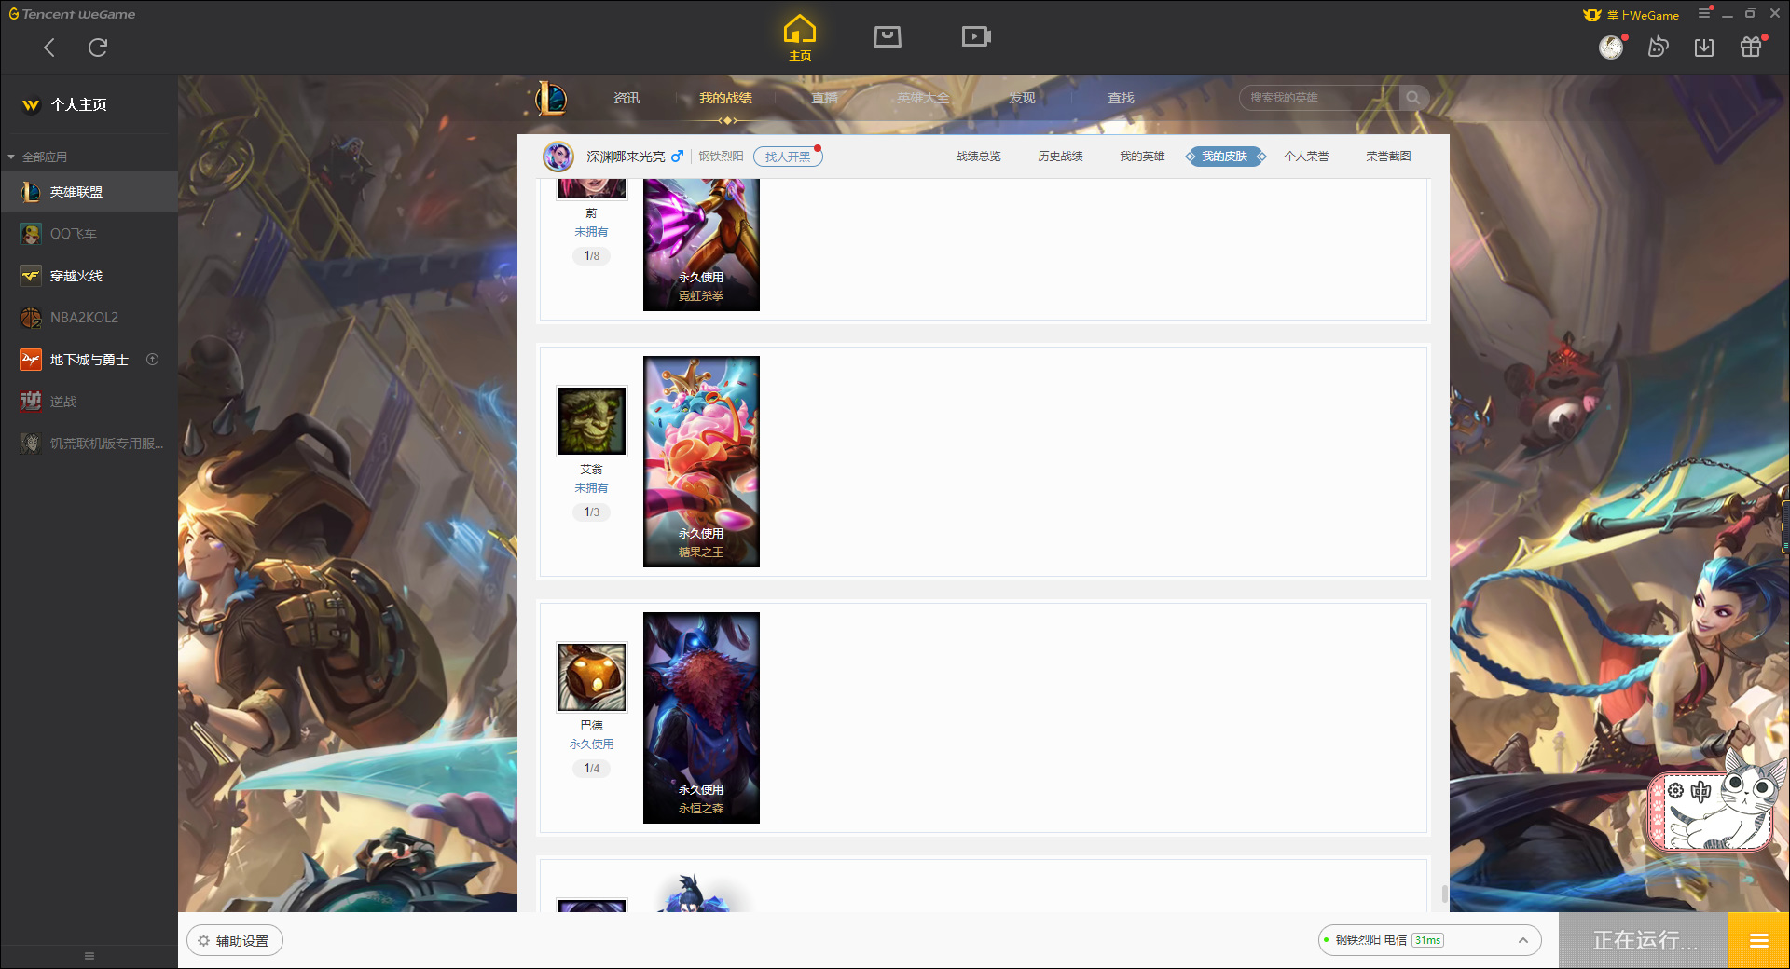1790x969 pixels.
Task: Click the 巴德 champion portrait
Action: [591, 677]
